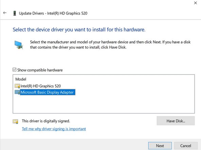Click icon beside Microsoft Basic Display Adapter
The image size is (201, 150).
click(17, 92)
